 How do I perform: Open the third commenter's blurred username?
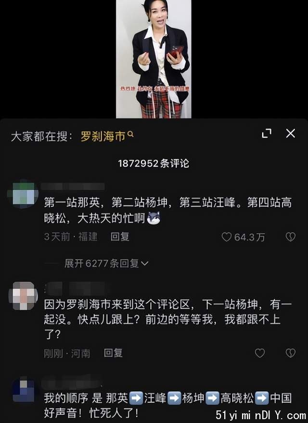(x=71, y=383)
